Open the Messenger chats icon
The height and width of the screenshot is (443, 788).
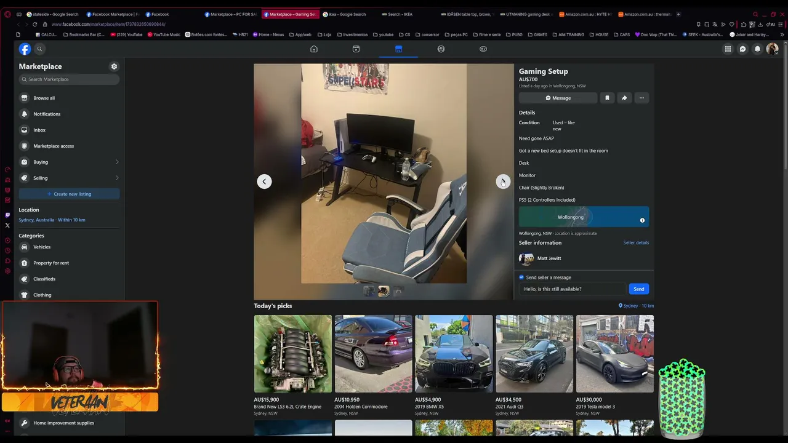tap(742, 49)
